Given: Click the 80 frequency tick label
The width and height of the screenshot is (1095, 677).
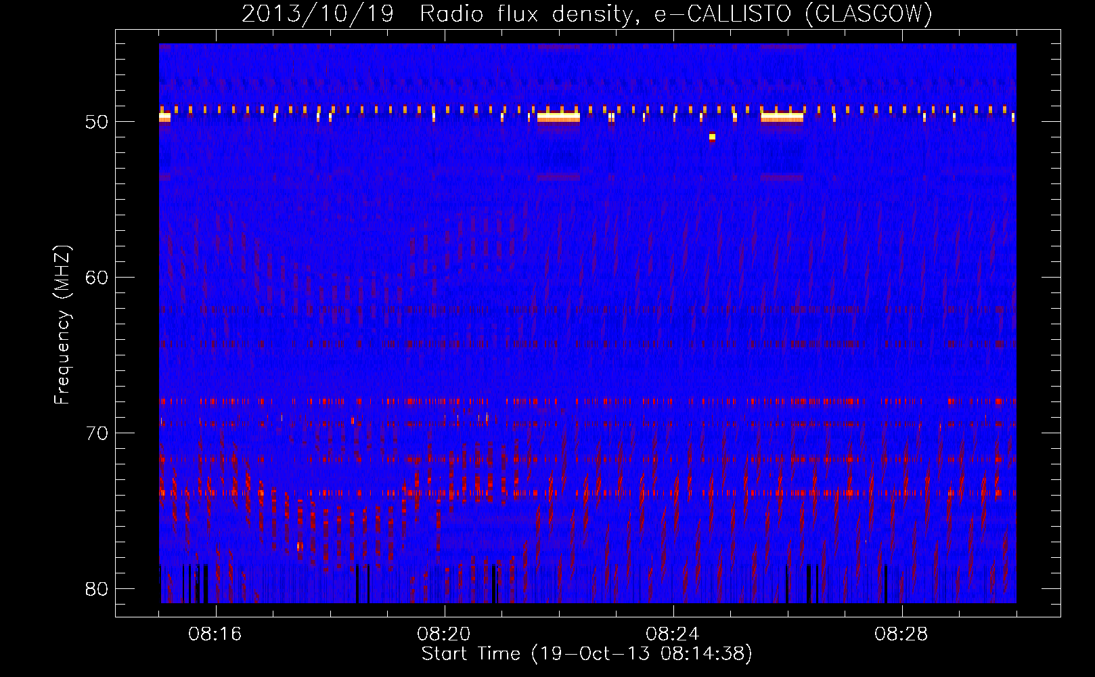Looking at the screenshot, I should 97,589.
